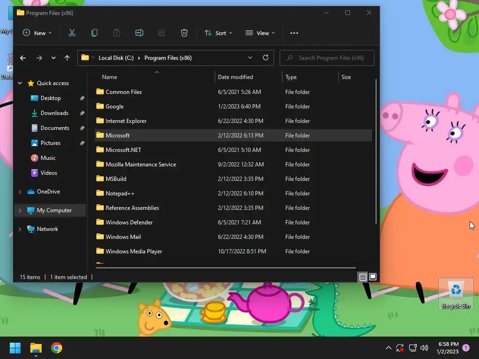
Task: Open the See more three-dots menu
Action: (294, 33)
